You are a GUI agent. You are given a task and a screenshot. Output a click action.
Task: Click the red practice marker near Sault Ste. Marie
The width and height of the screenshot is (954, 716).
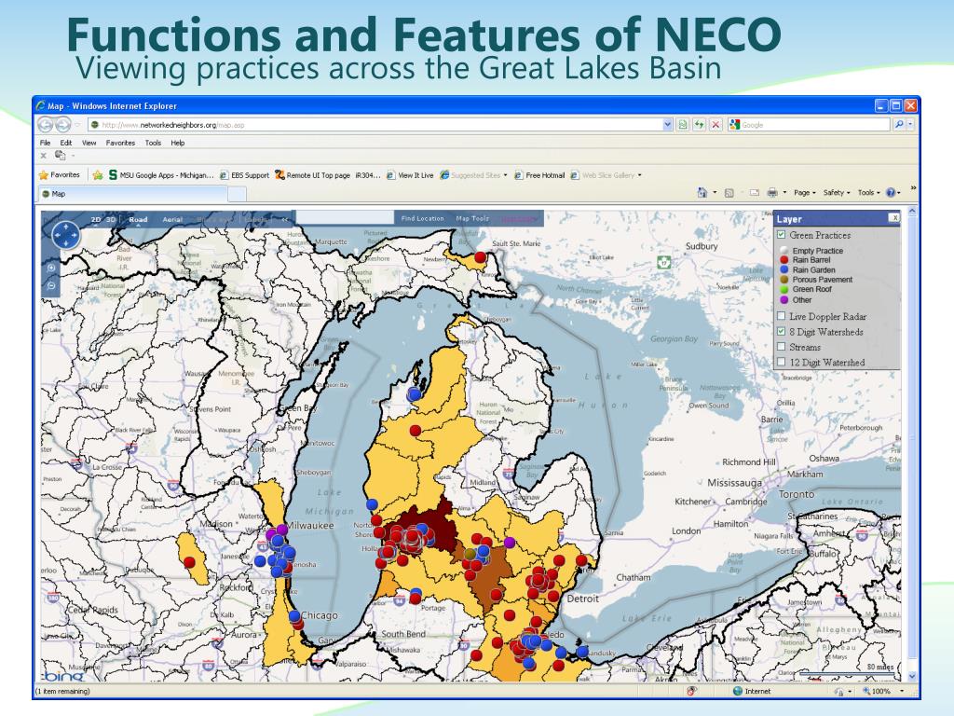pos(481,257)
